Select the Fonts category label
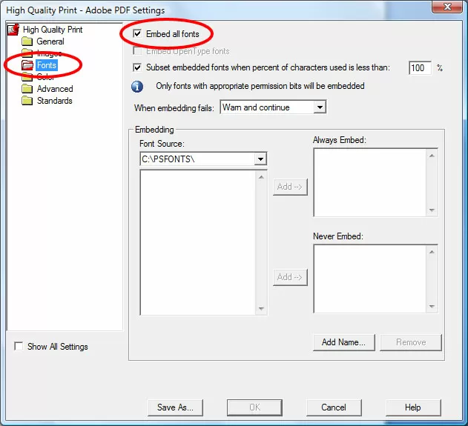 point(47,65)
